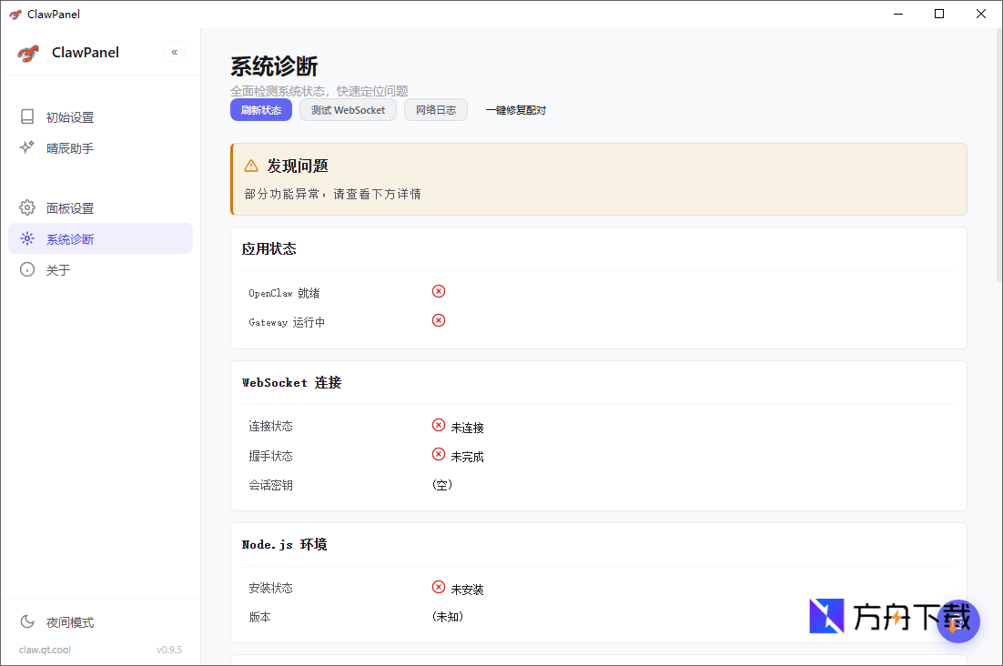
Task: Click the info icon beside 关于
Action: pyautogui.click(x=27, y=270)
